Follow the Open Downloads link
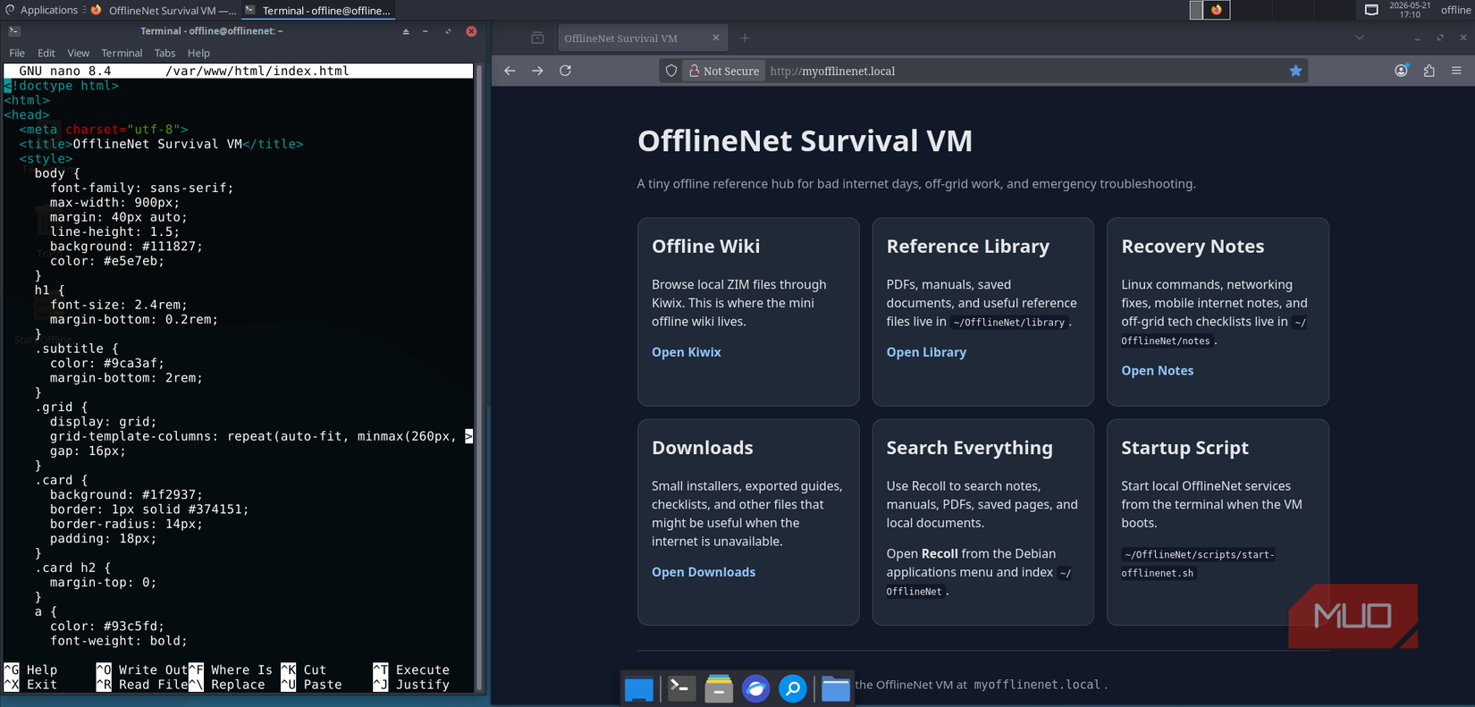1475x707 pixels. pos(704,572)
